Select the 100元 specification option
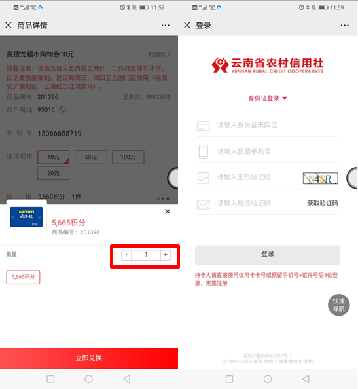Screen dimensions: 358x389 pos(128,157)
